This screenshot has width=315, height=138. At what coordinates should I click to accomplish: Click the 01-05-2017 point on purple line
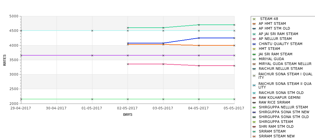(92, 55)
